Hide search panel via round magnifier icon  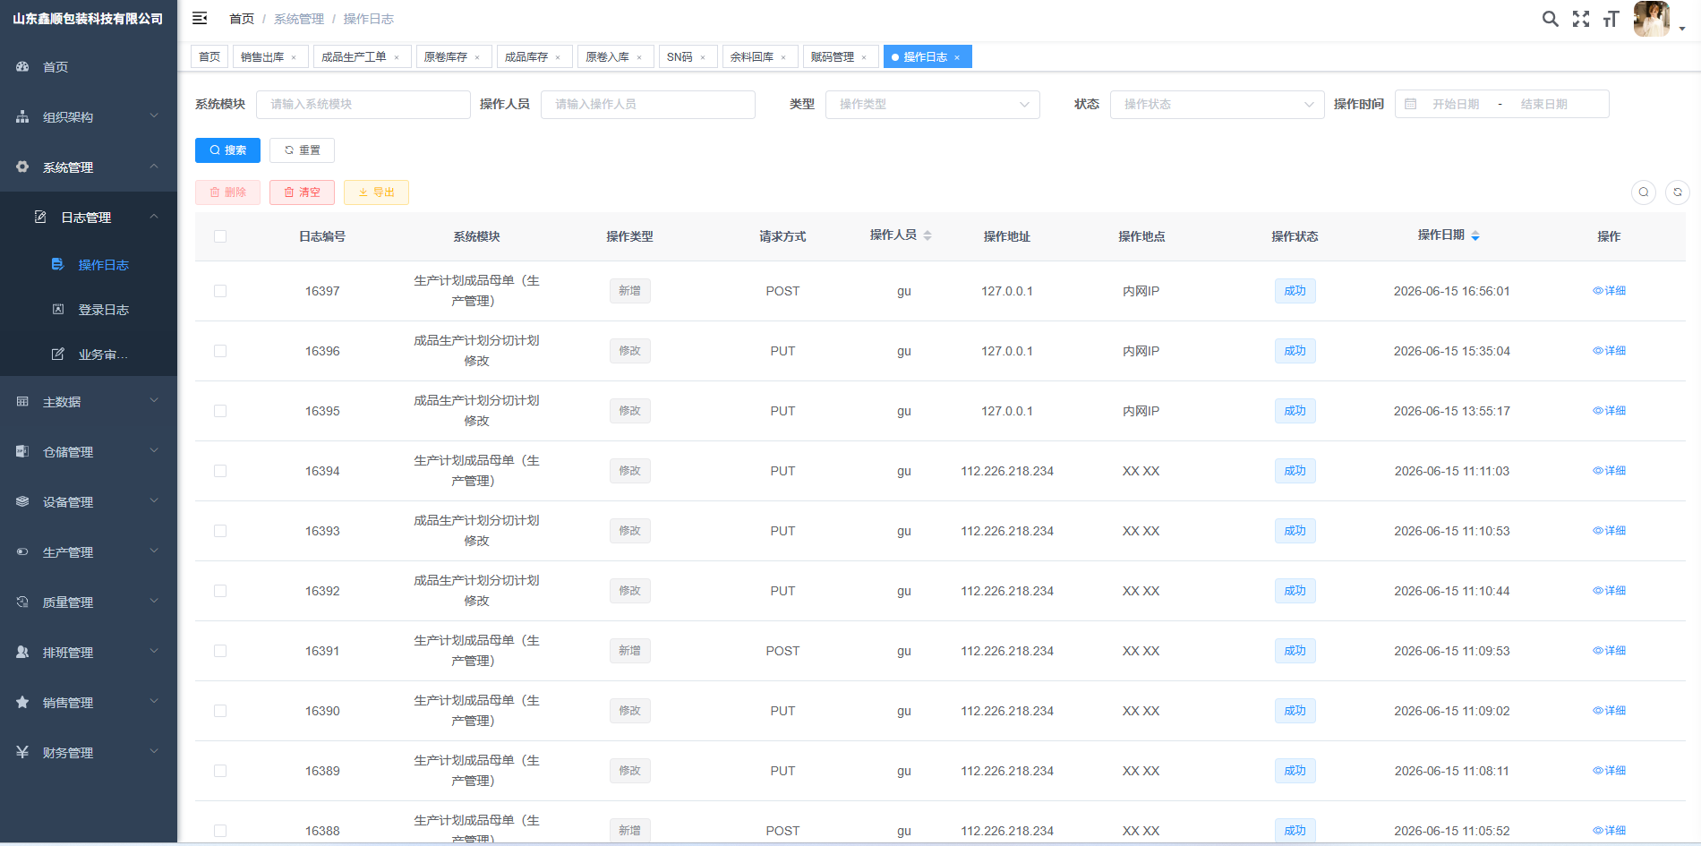(x=1644, y=192)
